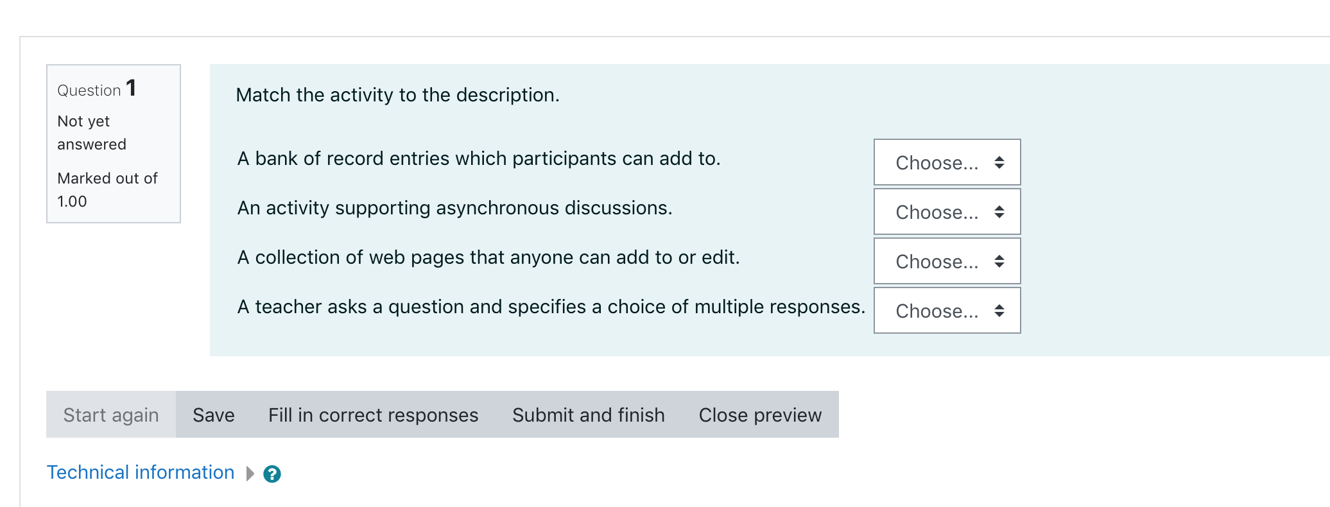1330x507 pixels.
Task: Click the Question 1 info box heading
Action: pos(97,89)
